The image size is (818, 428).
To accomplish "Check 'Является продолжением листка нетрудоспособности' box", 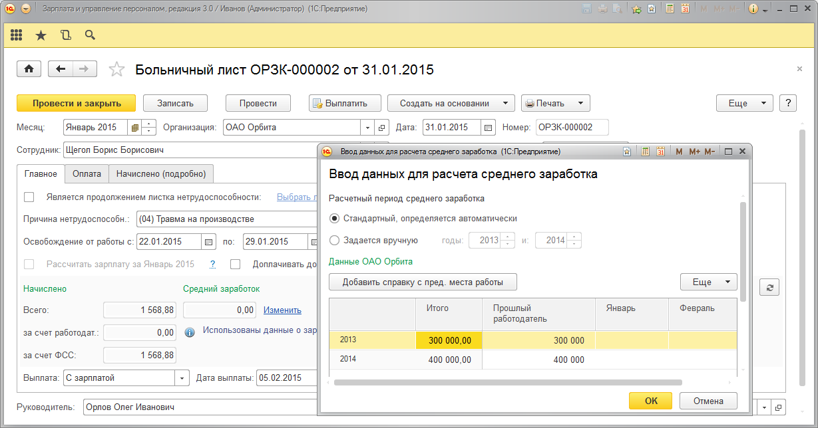I will coord(29,197).
